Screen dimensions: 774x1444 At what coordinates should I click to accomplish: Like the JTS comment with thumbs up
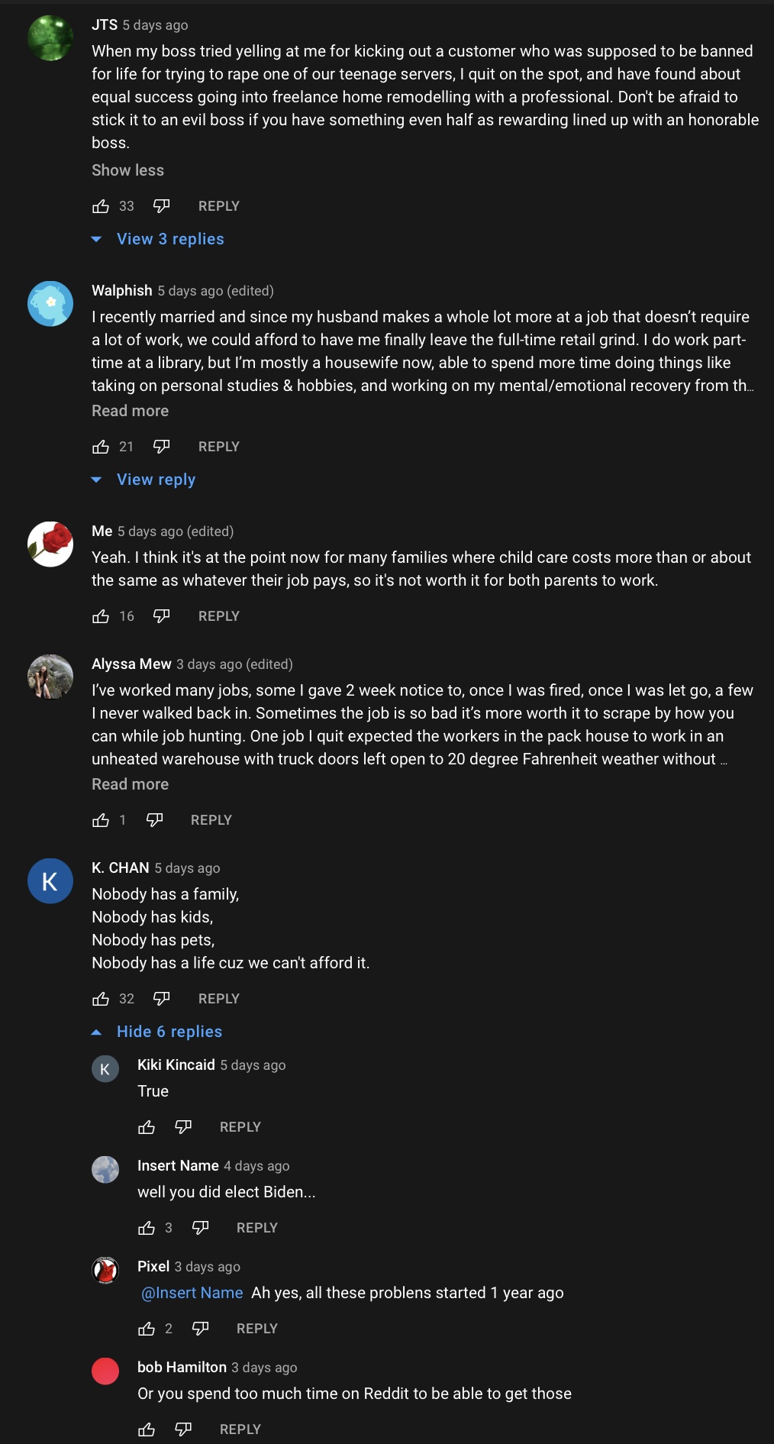click(x=101, y=206)
